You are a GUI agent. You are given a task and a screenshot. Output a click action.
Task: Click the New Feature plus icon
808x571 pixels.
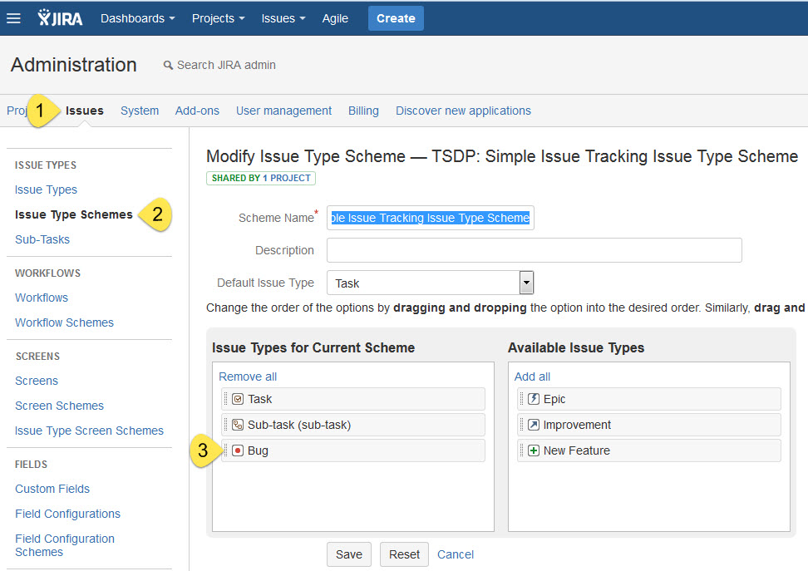533,450
